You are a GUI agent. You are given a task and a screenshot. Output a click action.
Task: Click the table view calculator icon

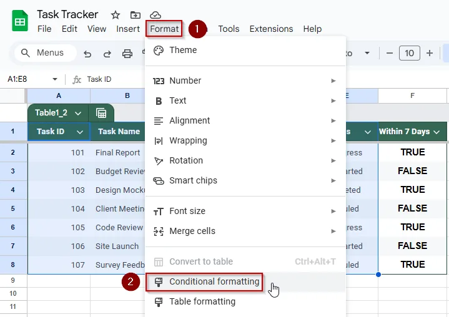coord(101,114)
